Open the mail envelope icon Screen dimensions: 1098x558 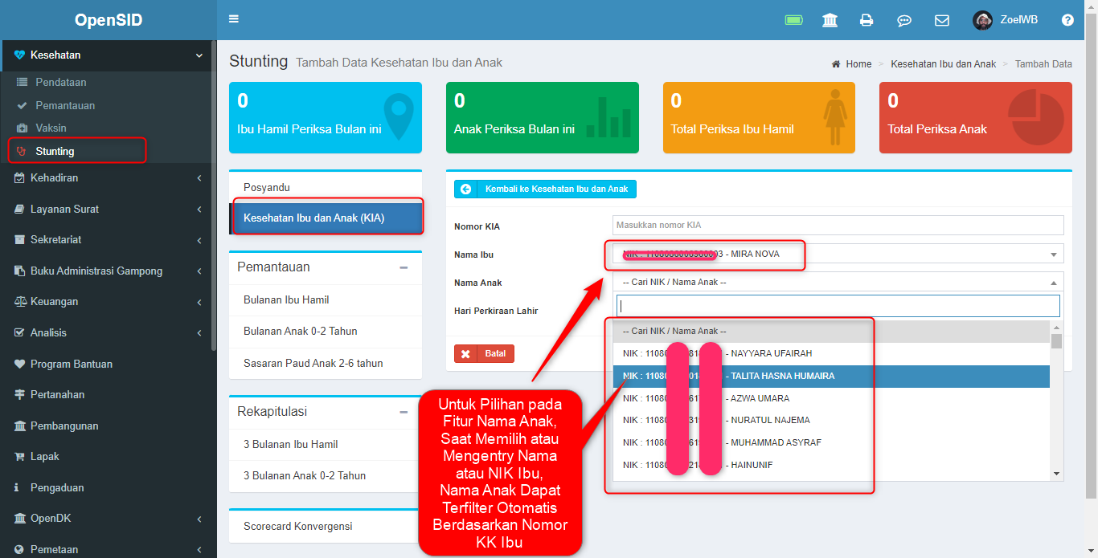942,19
